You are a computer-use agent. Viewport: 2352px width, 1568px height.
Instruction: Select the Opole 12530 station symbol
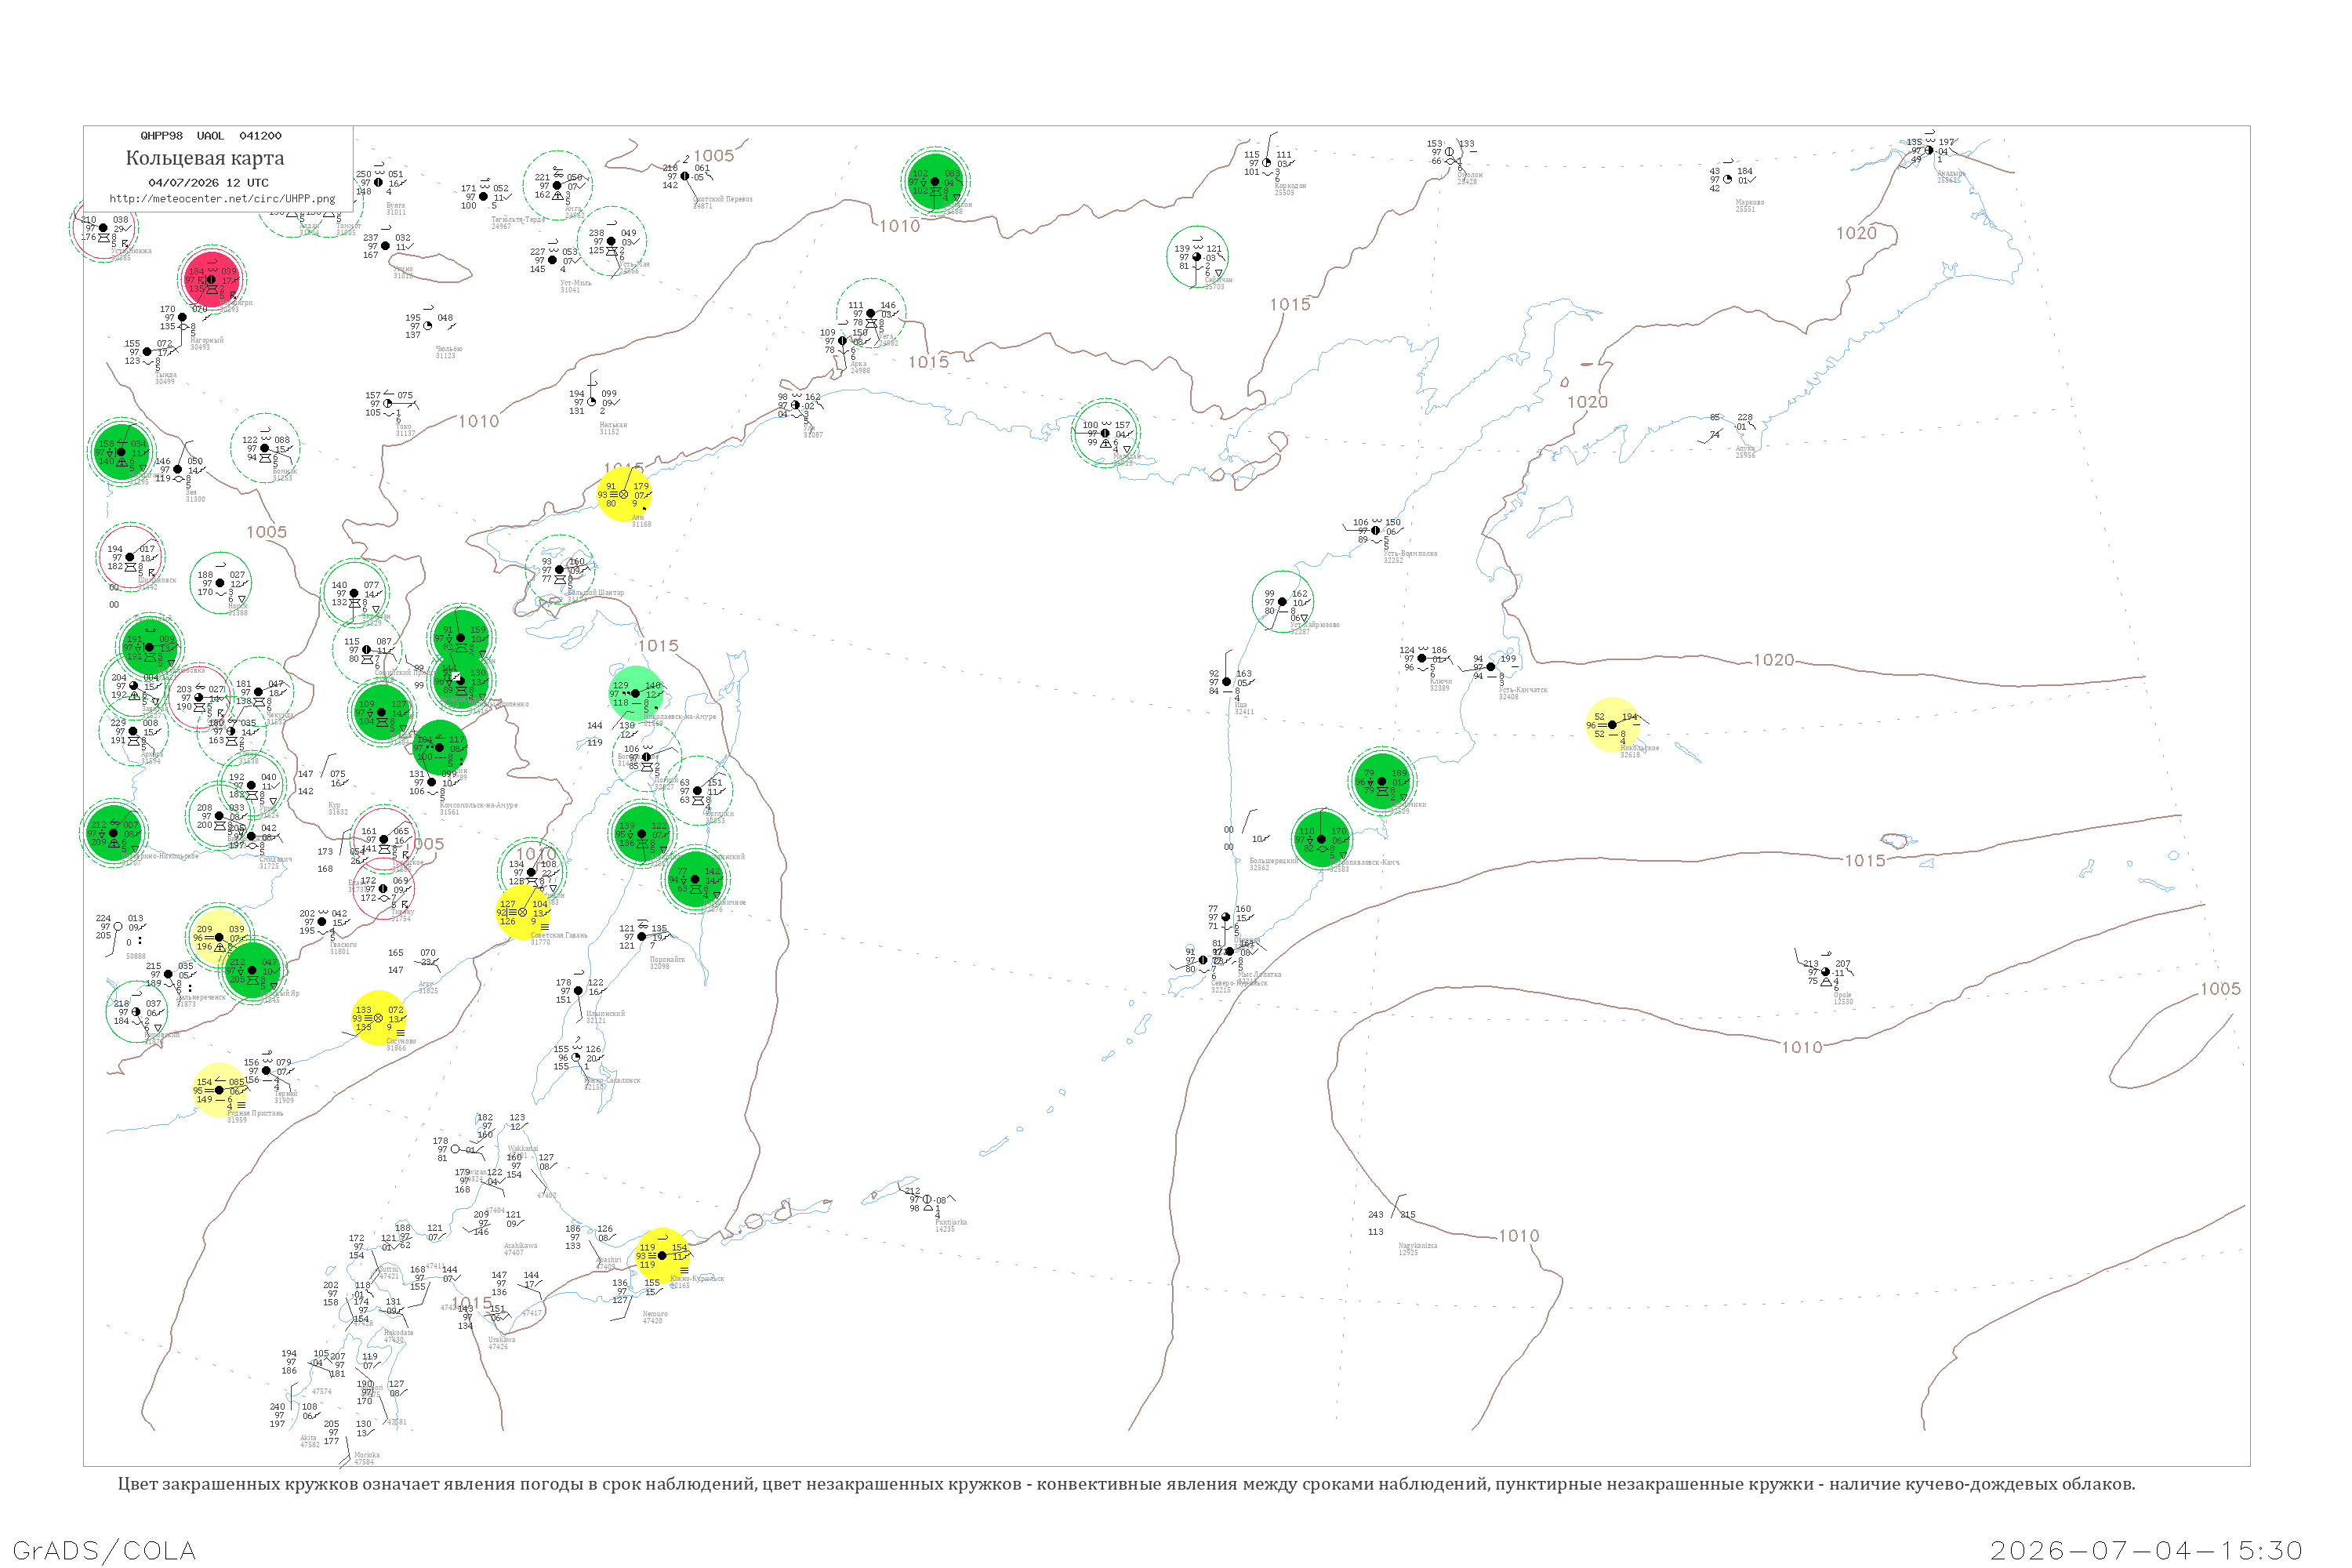point(1826,972)
